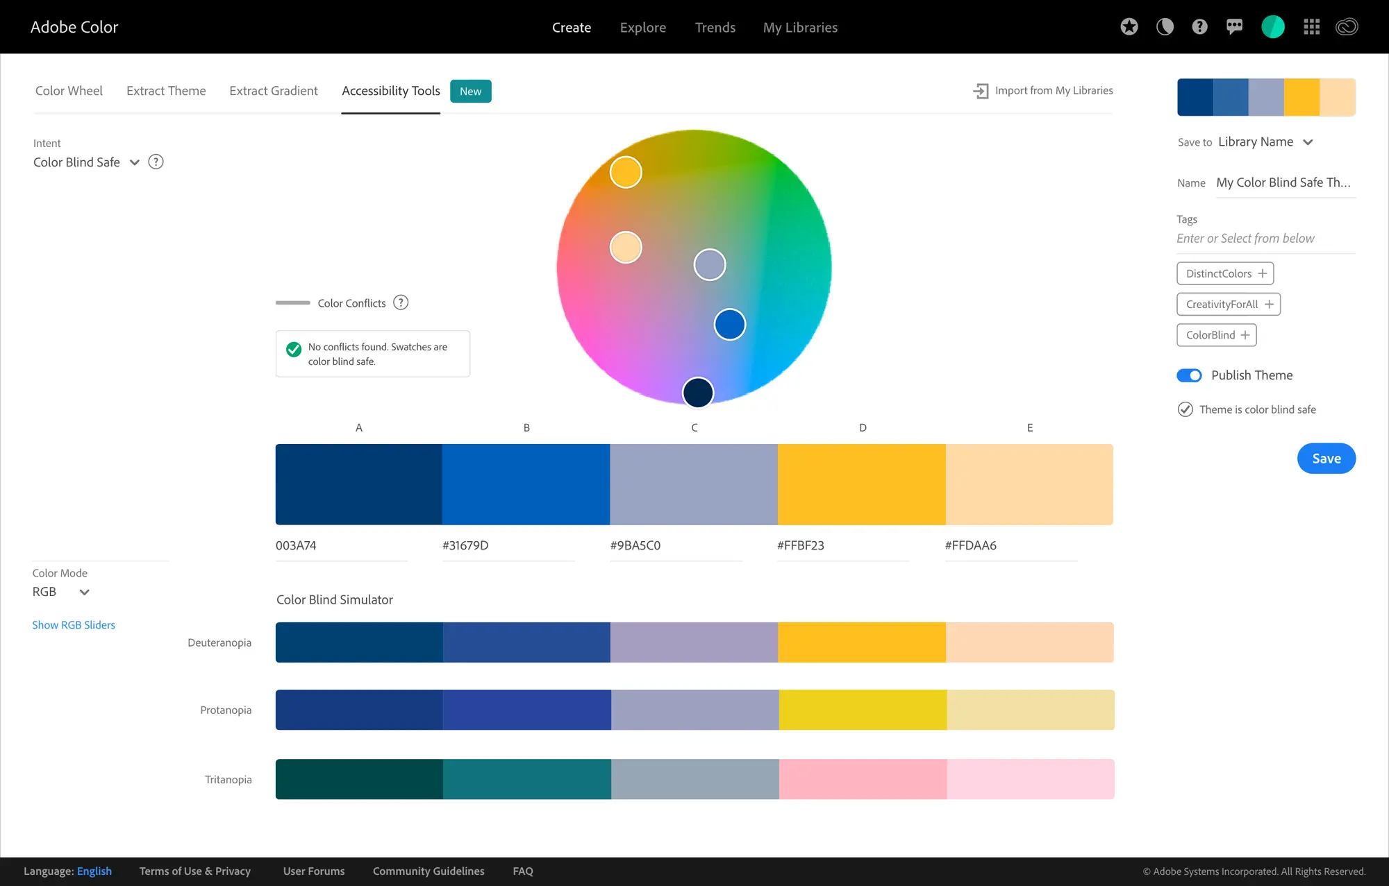Add the DistinctColors tag
This screenshot has height=886, width=1389.
pyautogui.click(x=1225, y=273)
